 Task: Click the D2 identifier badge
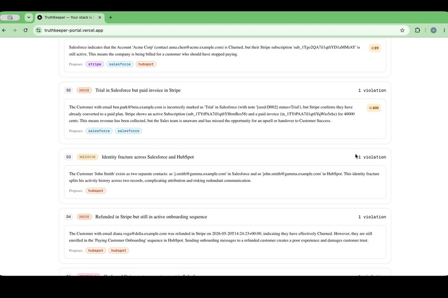click(x=68, y=90)
